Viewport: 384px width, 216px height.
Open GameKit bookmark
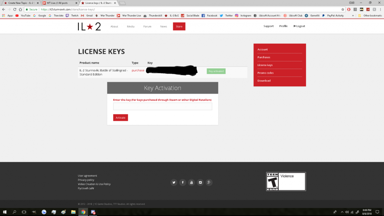point(312,15)
